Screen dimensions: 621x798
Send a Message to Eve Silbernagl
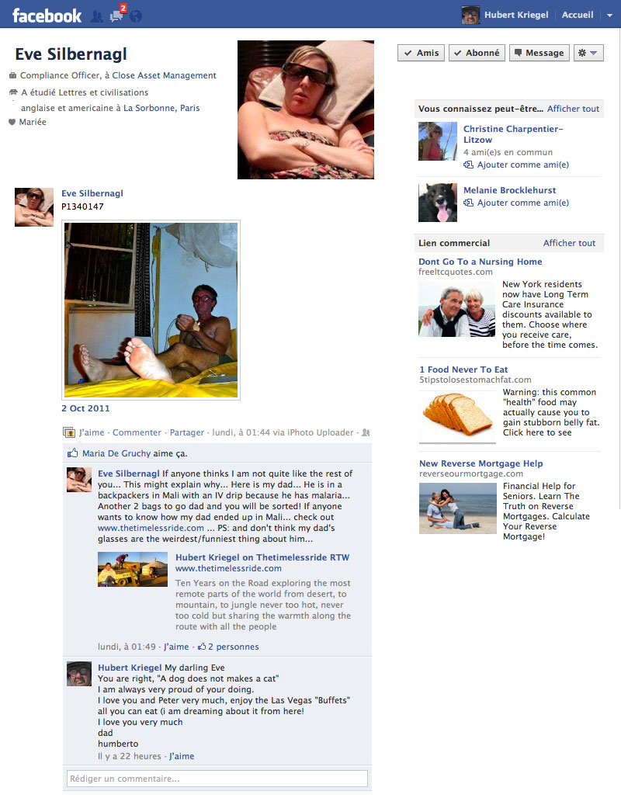[539, 53]
